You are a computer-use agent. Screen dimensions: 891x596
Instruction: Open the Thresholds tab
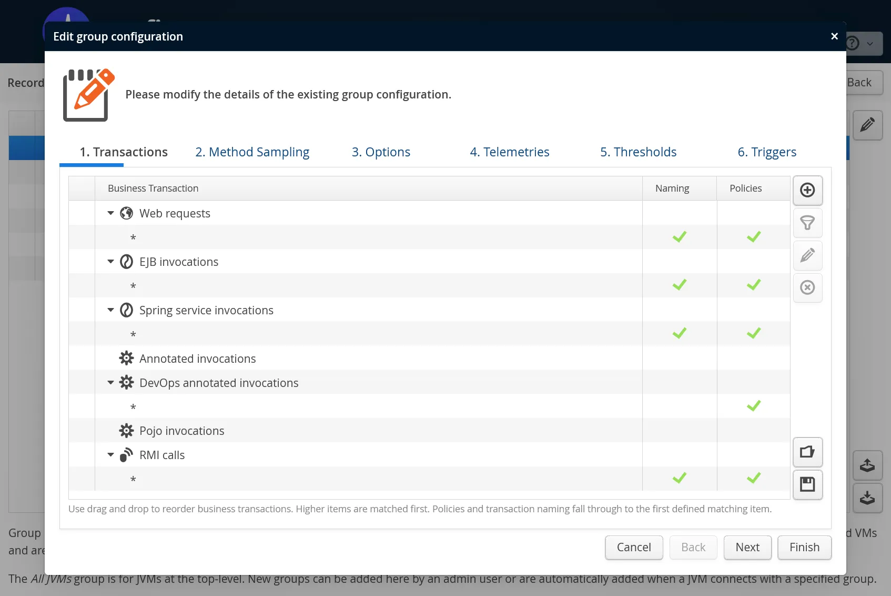tap(638, 152)
